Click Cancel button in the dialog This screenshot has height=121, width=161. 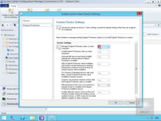132,103
